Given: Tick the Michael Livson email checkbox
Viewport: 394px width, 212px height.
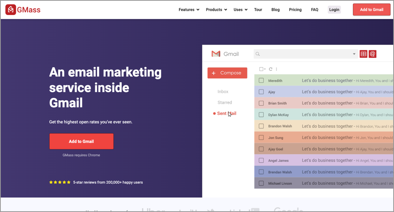Looking at the screenshot, I should pos(261,184).
